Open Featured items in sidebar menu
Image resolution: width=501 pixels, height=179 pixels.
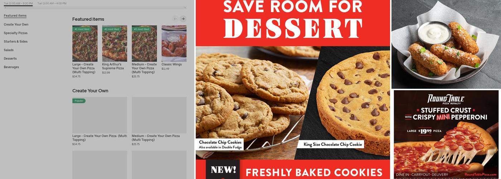pos(15,16)
